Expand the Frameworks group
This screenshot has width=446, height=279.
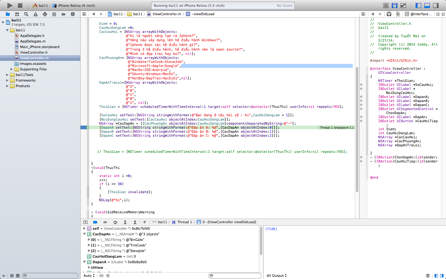click(7, 80)
